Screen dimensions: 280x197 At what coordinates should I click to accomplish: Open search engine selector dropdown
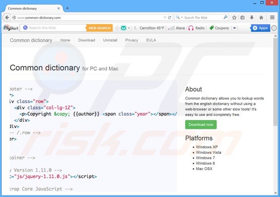pos(179,17)
